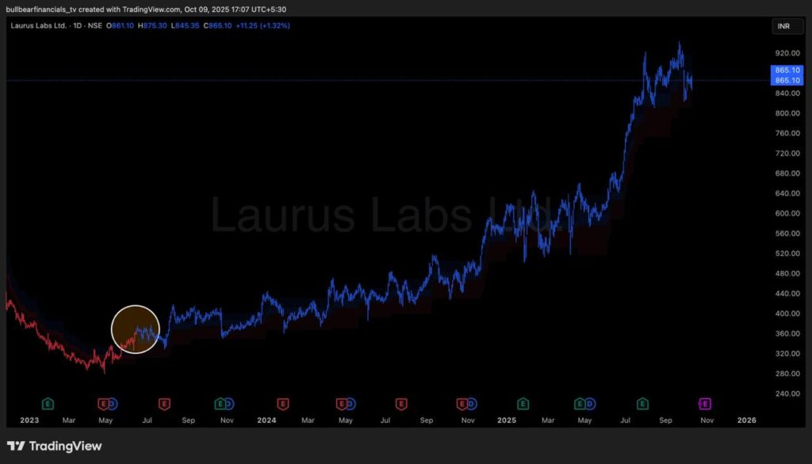Open the dividend D marker above Nov 2023
The image size is (812, 464).
pos(228,404)
